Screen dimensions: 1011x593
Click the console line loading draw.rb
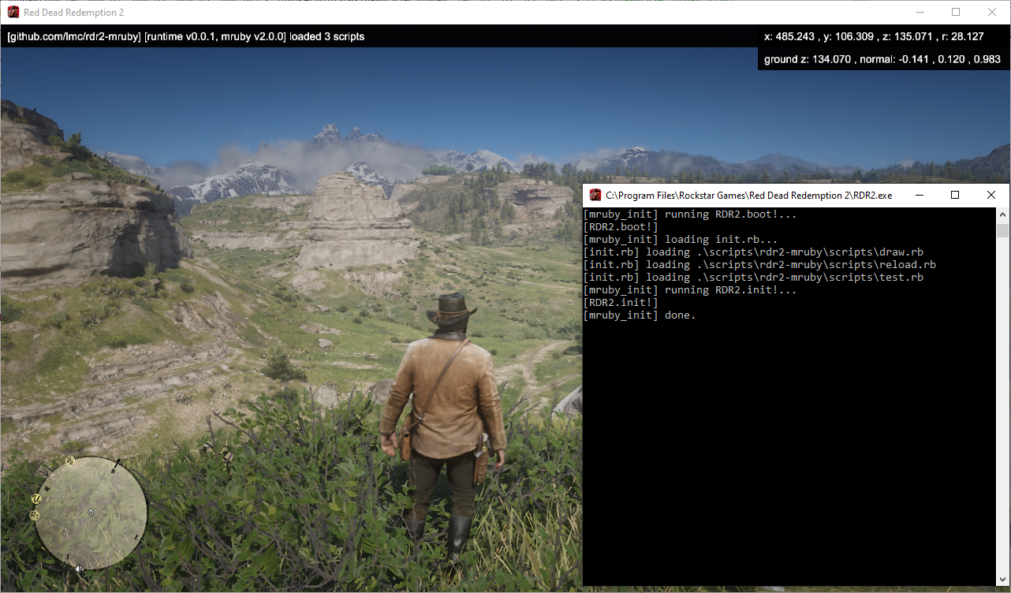tap(753, 252)
